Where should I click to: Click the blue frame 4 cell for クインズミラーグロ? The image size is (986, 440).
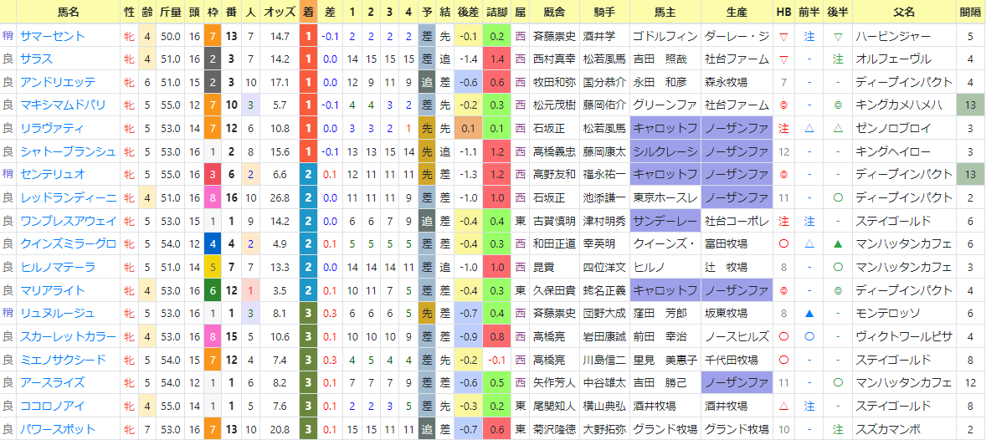(213, 244)
